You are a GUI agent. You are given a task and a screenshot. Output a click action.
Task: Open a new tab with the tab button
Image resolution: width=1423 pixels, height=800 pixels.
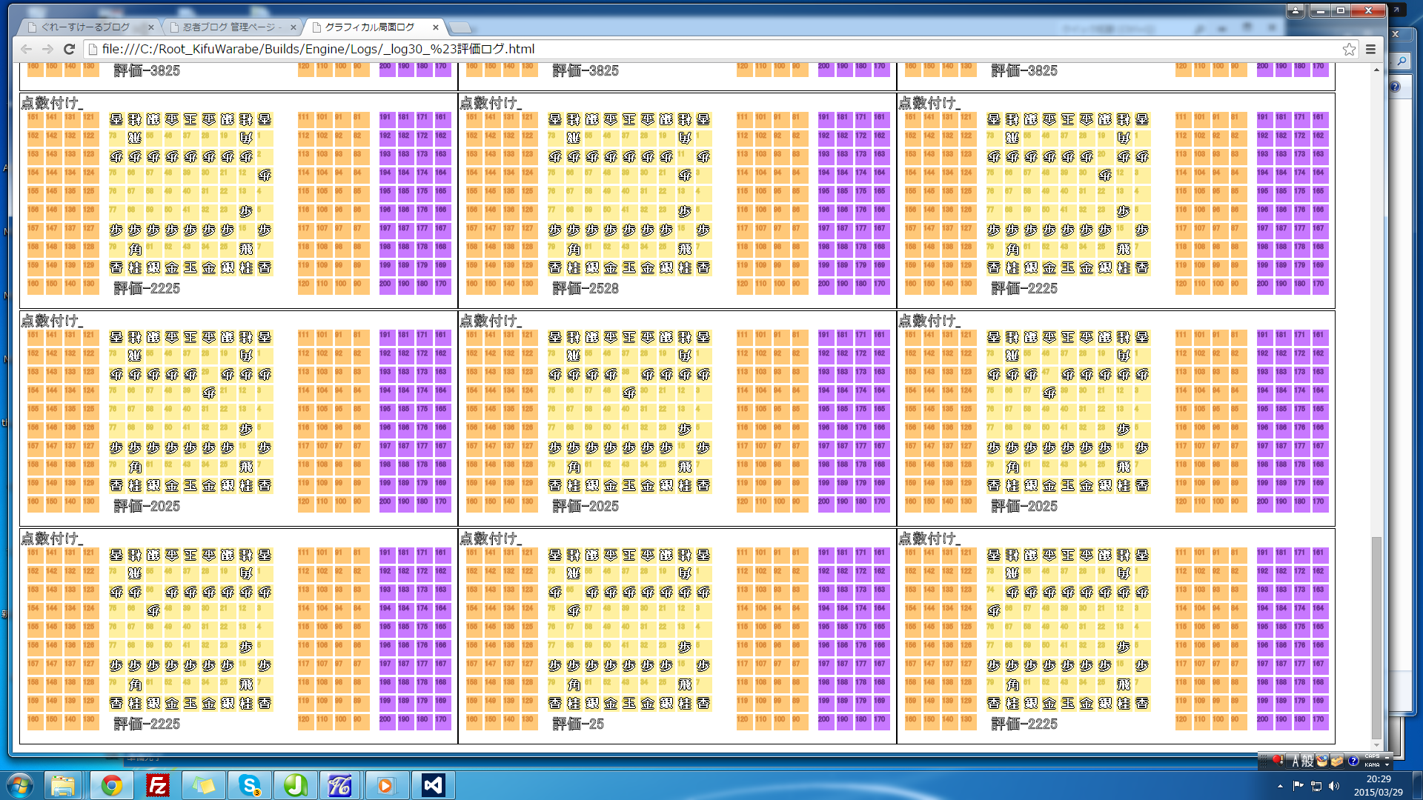[x=460, y=27]
